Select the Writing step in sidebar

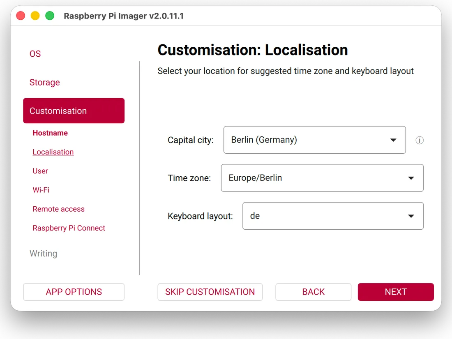44,254
